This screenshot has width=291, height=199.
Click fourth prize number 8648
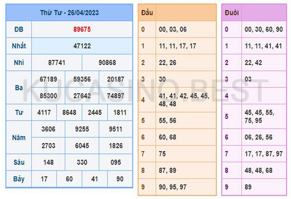coord(69,112)
